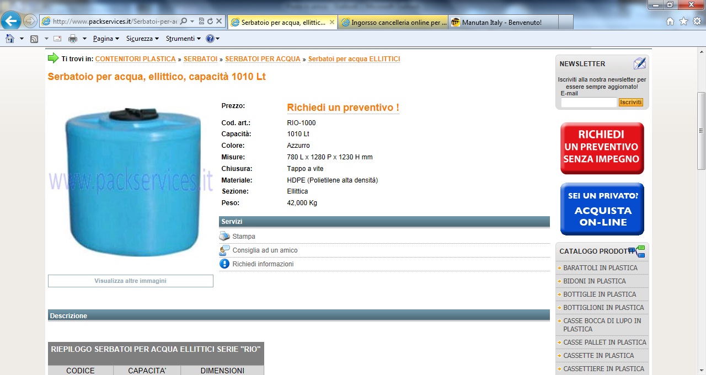The image size is (706, 375).
Task: Open the Strumenti menu
Action: 183,39
